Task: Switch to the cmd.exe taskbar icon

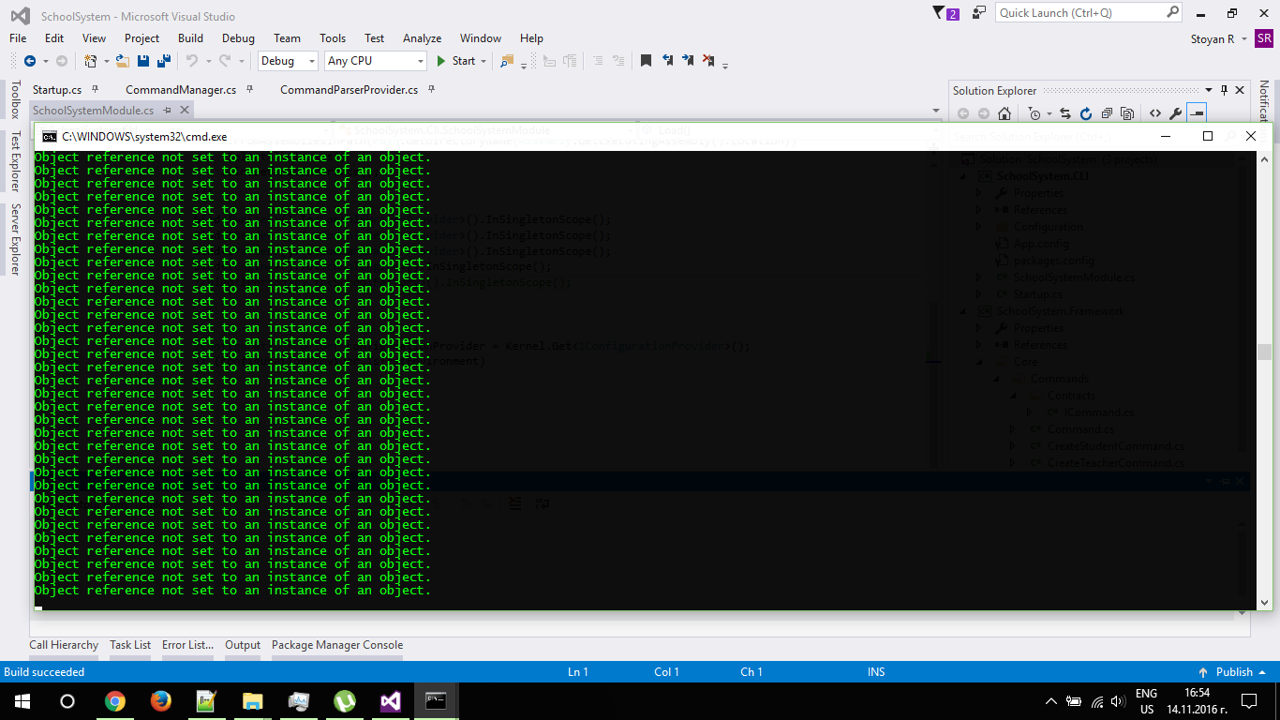Action: click(437, 701)
